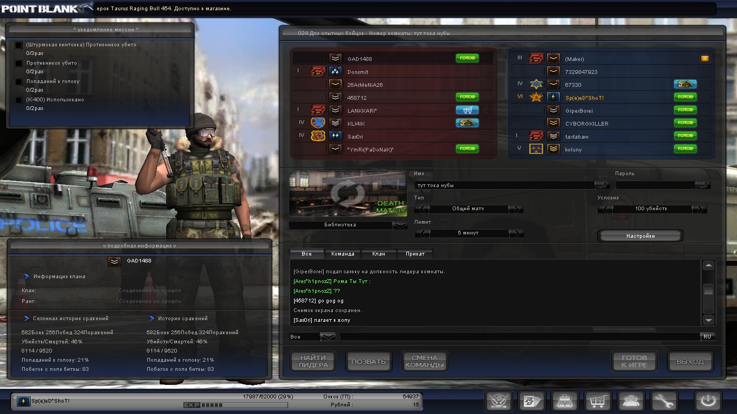Image resolution: width=737 pixels, height=414 pixels.
Task: Click the inventory status icon for KLI4IK
Action: coord(467,123)
